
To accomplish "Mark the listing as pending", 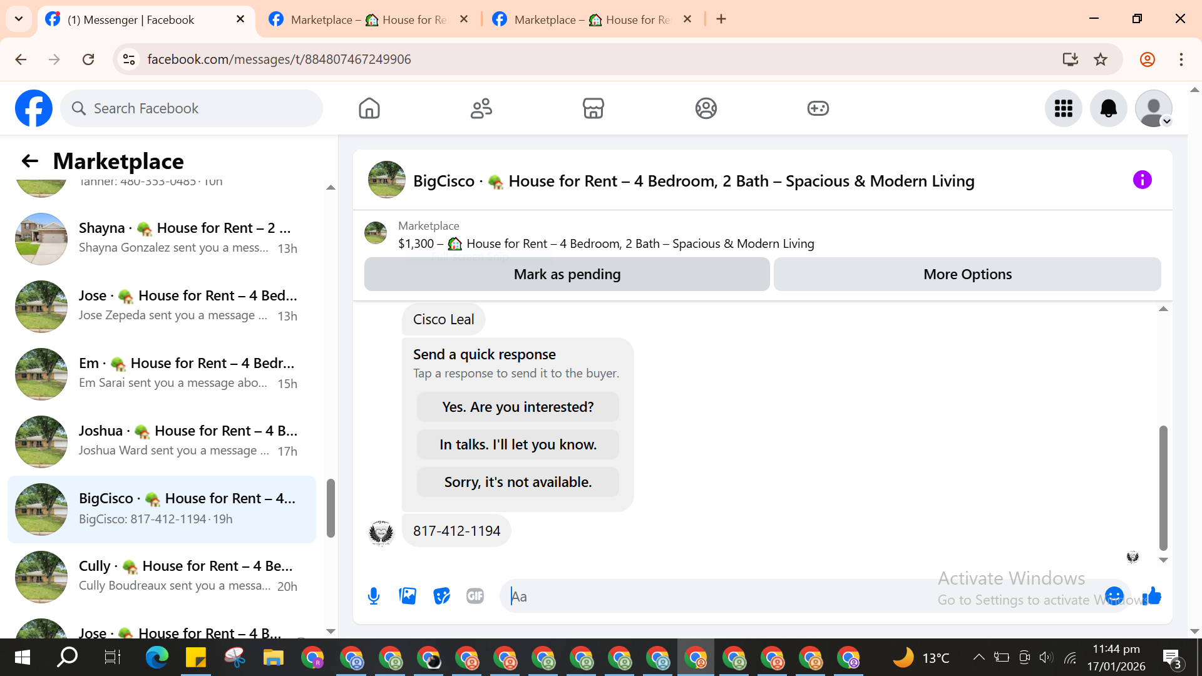I will coord(567,274).
